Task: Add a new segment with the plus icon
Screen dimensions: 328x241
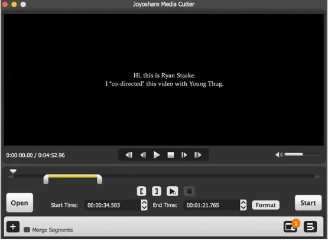Action: coord(13,227)
